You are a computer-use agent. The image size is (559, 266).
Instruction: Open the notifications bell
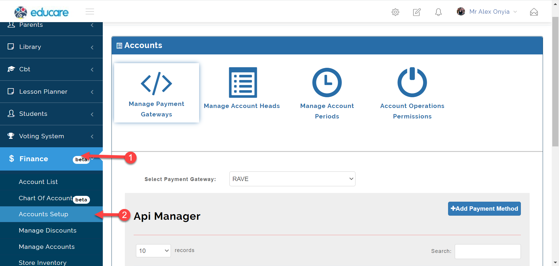[x=438, y=12]
